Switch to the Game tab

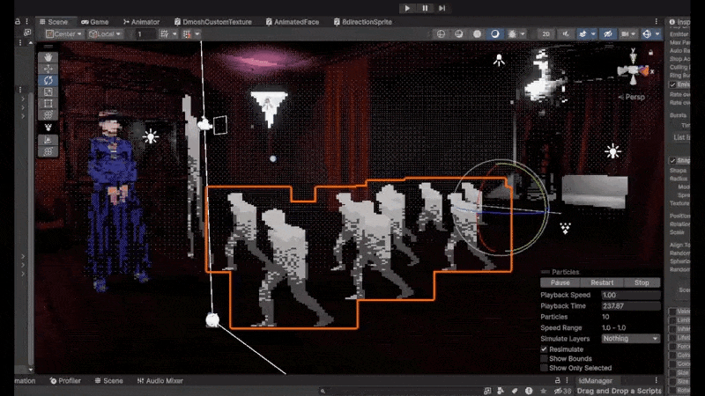[x=94, y=20]
